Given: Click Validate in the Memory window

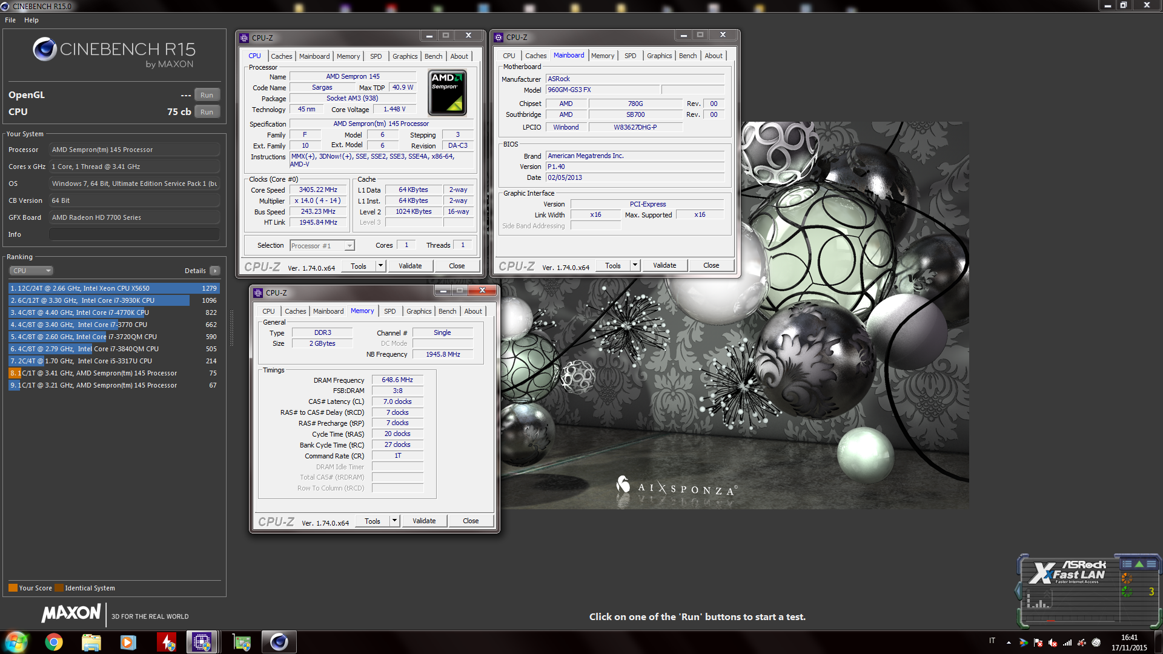Looking at the screenshot, I should (424, 521).
